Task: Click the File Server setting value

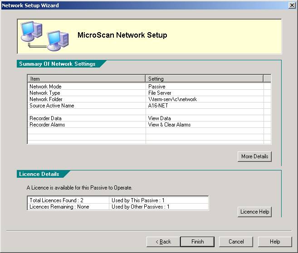Action: [160, 93]
